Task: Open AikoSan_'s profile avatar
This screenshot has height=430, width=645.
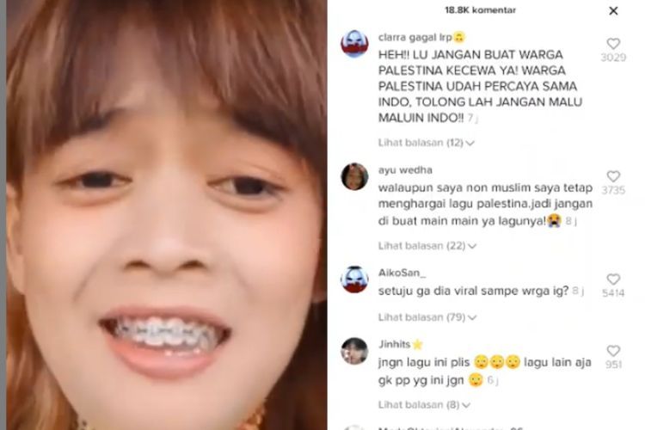Action: click(x=354, y=279)
